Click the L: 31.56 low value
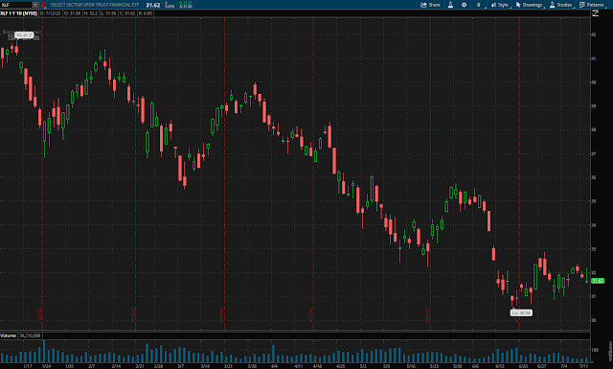Viewport: 613px width, 369px height. 108,13
